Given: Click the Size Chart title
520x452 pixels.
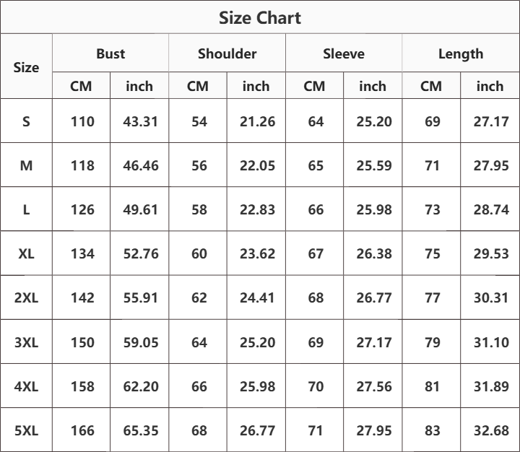Looking at the screenshot, I should click(x=260, y=18).
